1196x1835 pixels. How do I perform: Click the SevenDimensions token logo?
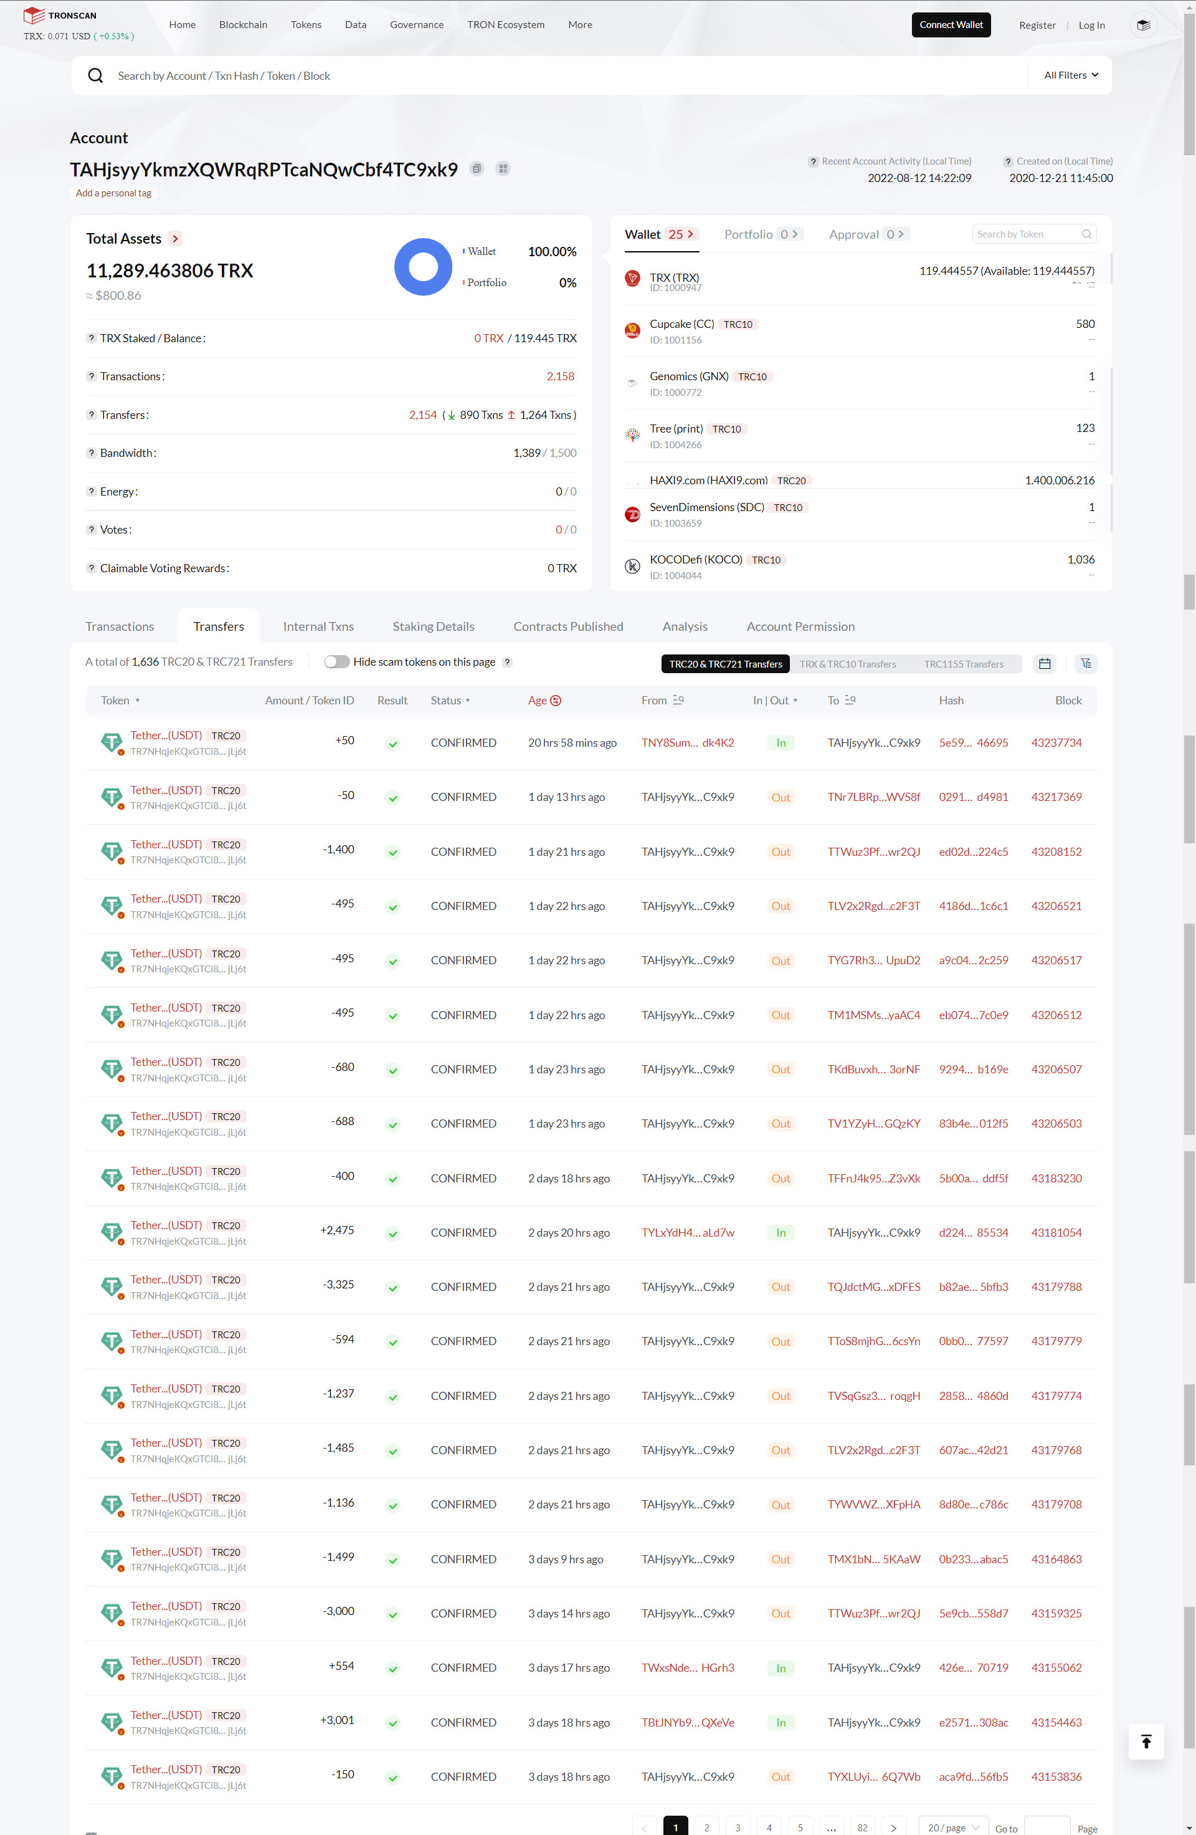pos(633,514)
